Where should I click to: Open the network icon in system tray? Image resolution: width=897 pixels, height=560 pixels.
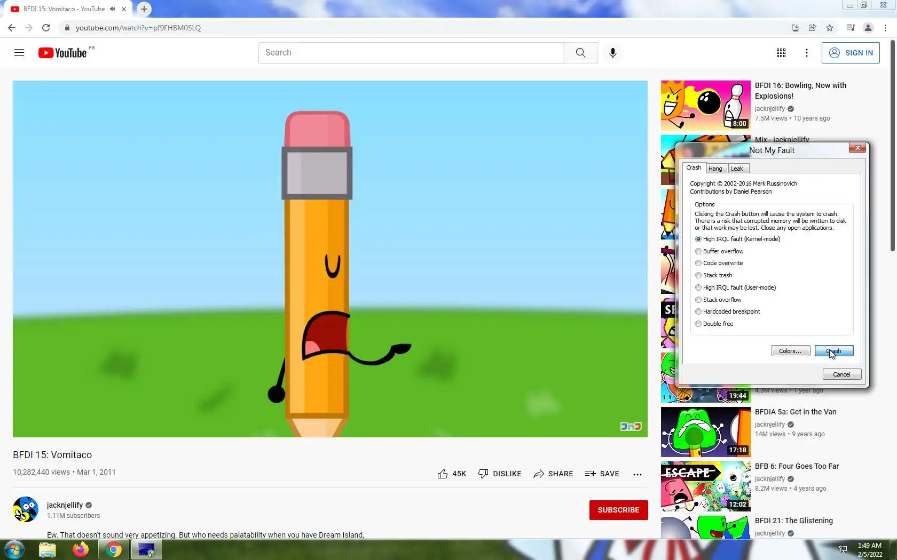(x=843, y=549)
